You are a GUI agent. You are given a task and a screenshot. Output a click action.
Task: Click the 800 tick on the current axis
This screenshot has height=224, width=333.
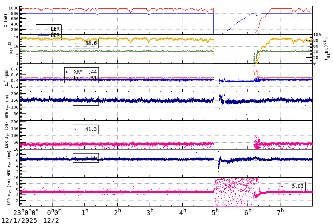point(15,13)
